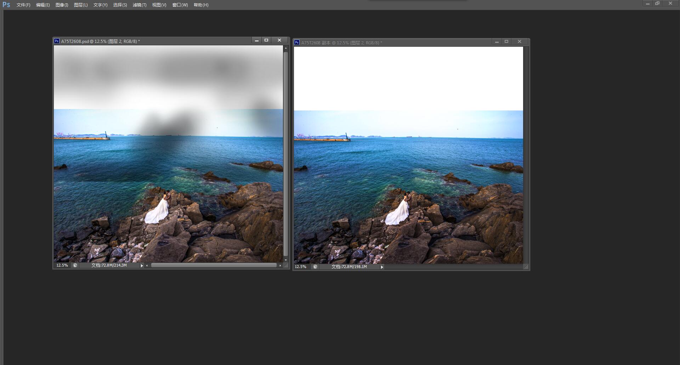Image resolution: width=680 pixels, height=365 pixels.
Task: Click the Photoshop Ps logo icon
Action: pos(6,5)
